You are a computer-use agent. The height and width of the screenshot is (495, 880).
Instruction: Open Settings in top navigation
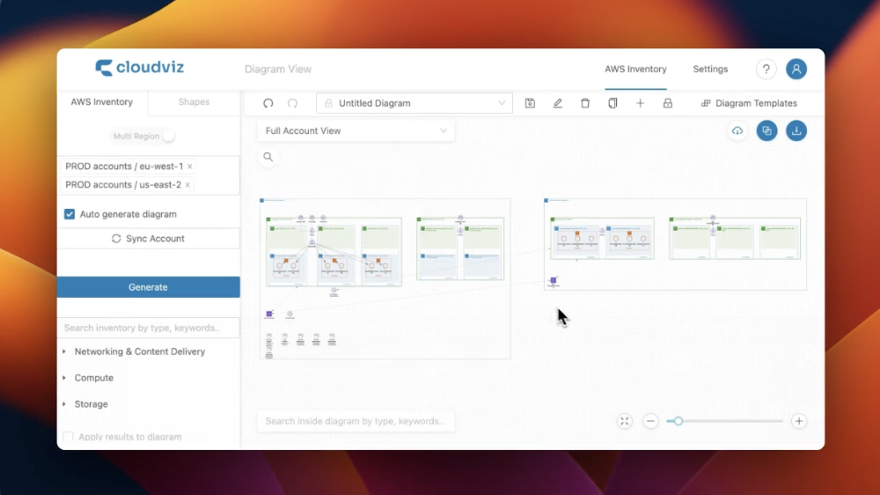click(x=710, y=69)
